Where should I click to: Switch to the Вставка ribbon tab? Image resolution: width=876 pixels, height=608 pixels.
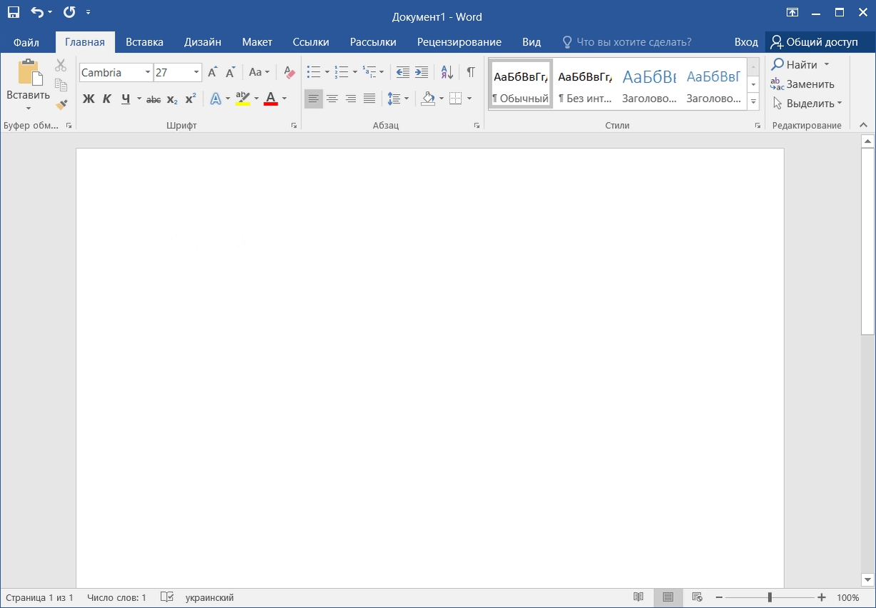click(144, 41)
